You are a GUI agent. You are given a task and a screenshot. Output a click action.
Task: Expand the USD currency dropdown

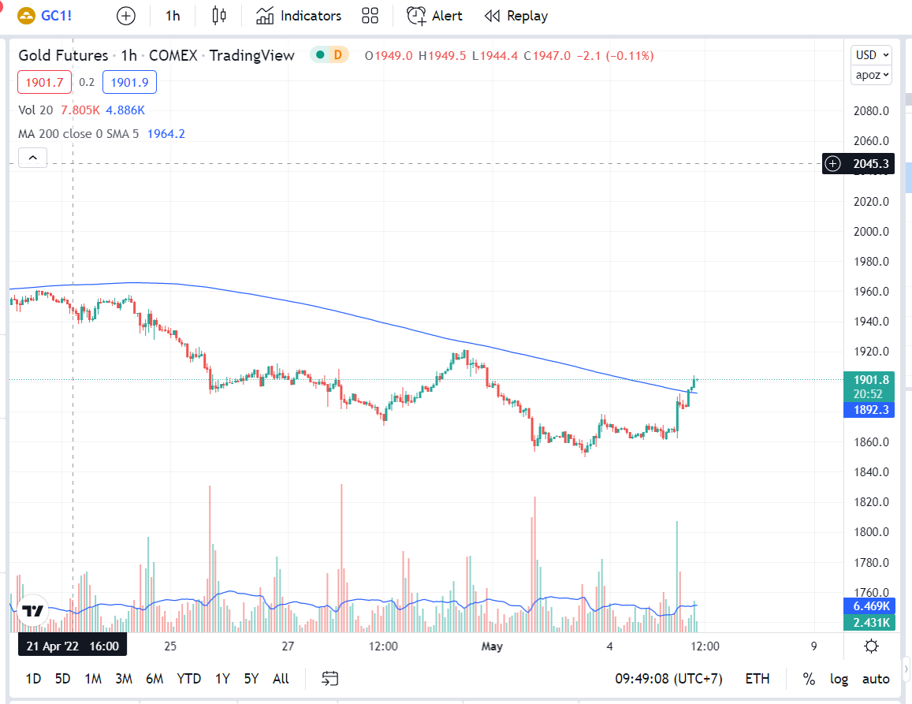click(x=871, y=54)
